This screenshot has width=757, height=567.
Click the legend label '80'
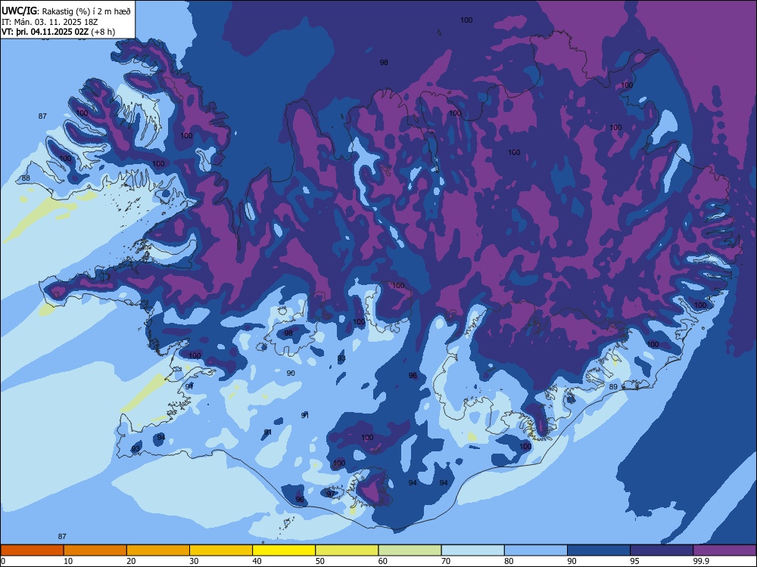point(509,561)
